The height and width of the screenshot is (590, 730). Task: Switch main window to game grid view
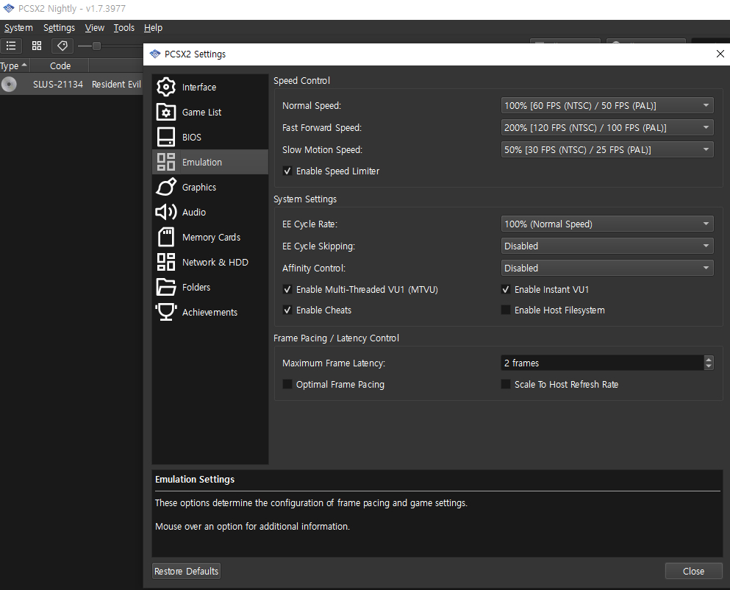click(x=36, y=46)
